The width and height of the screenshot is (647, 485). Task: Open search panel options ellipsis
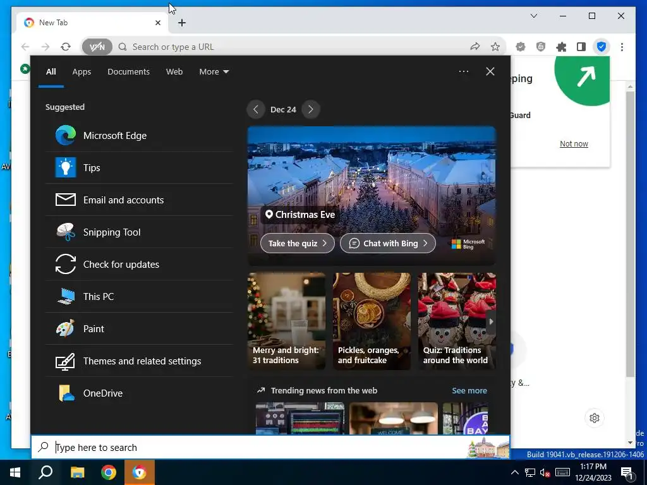coord(464,71)
